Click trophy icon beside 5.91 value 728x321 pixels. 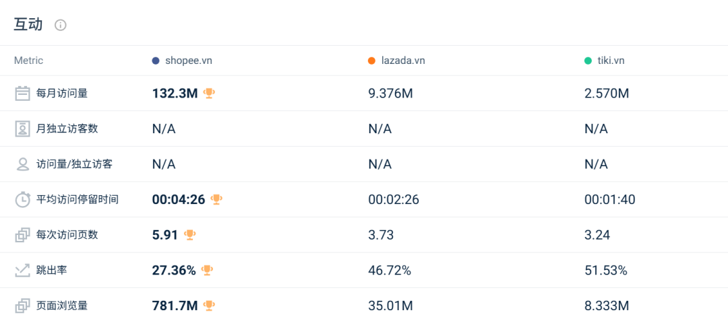(x=190, y=234)
